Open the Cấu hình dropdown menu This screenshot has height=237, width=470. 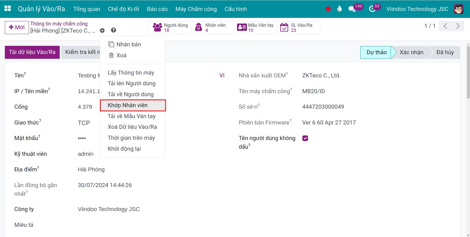pyautogui.click(x=236, y=9)
